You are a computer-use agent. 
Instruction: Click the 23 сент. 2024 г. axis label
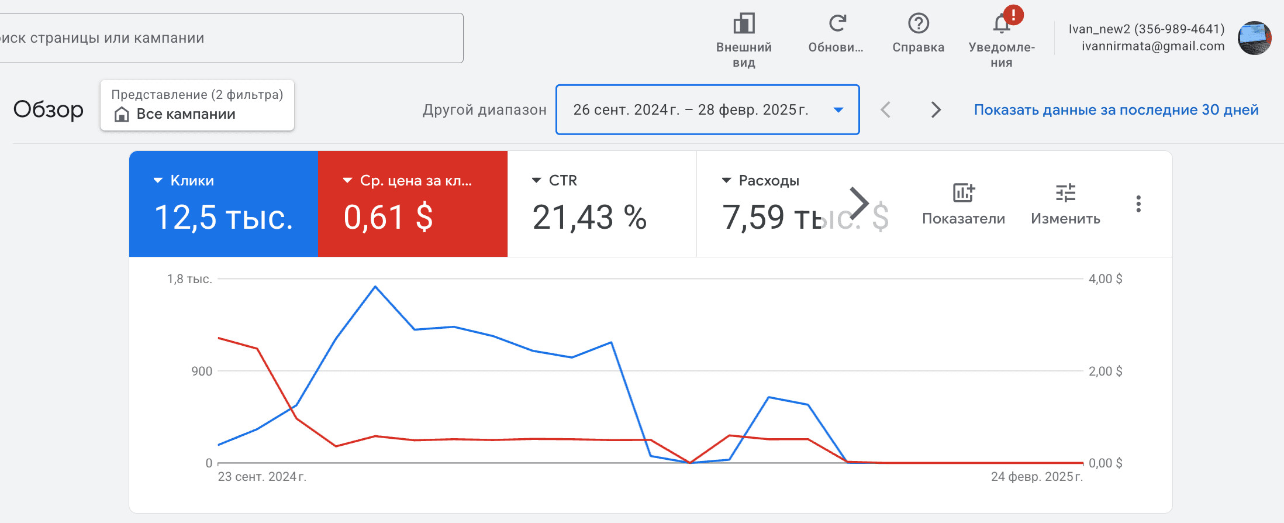pyautogui.click(x=262, y=477)
